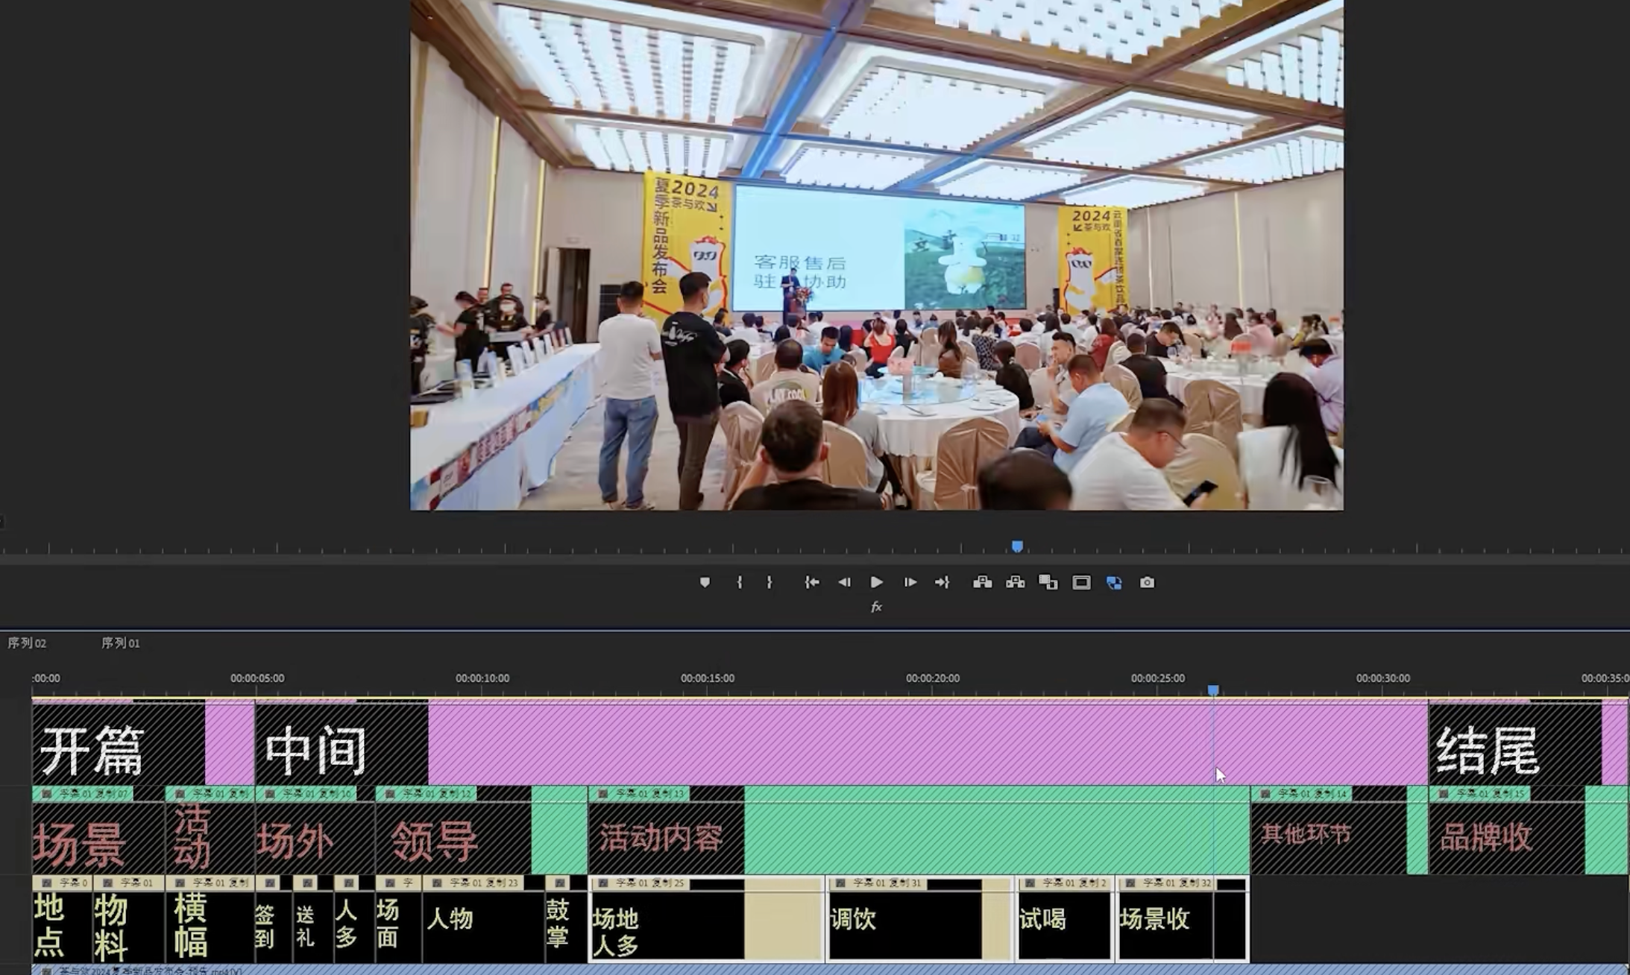The width and height of the screenshot is (1630, 975).
Task: Toggle safe margins display
Action: pyautogui.click(x=1081, y=582)
